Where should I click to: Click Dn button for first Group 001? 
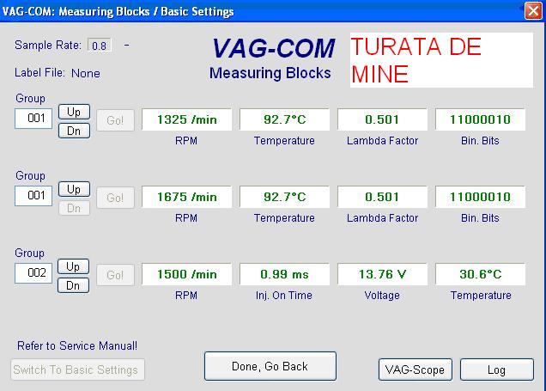(74, 131)
